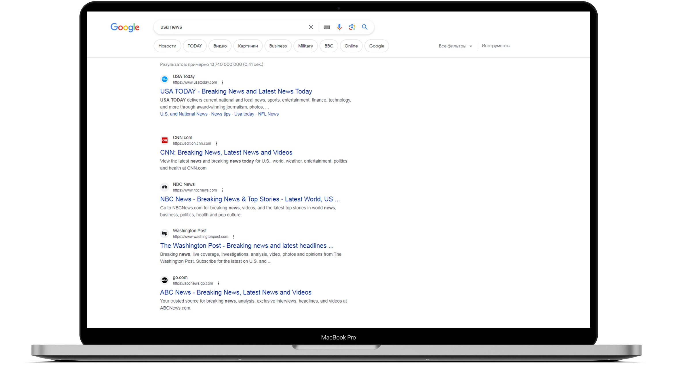Open The Washington Post result title
Viewport: 676px width, 380px height.
(247, 246)
